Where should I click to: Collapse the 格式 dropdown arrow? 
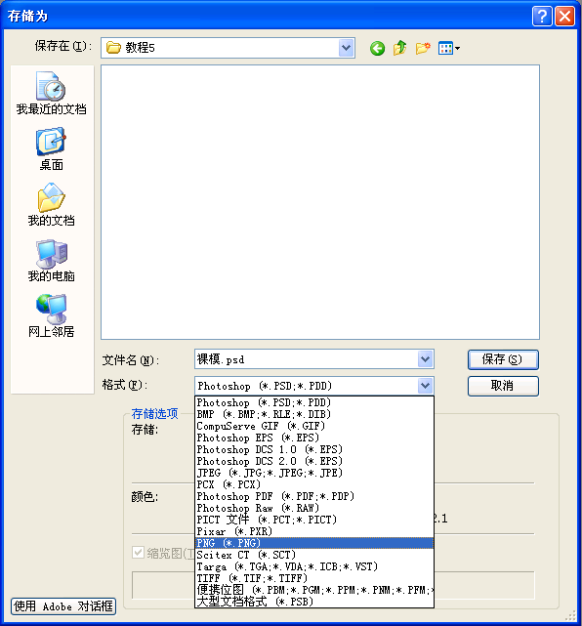425,386
